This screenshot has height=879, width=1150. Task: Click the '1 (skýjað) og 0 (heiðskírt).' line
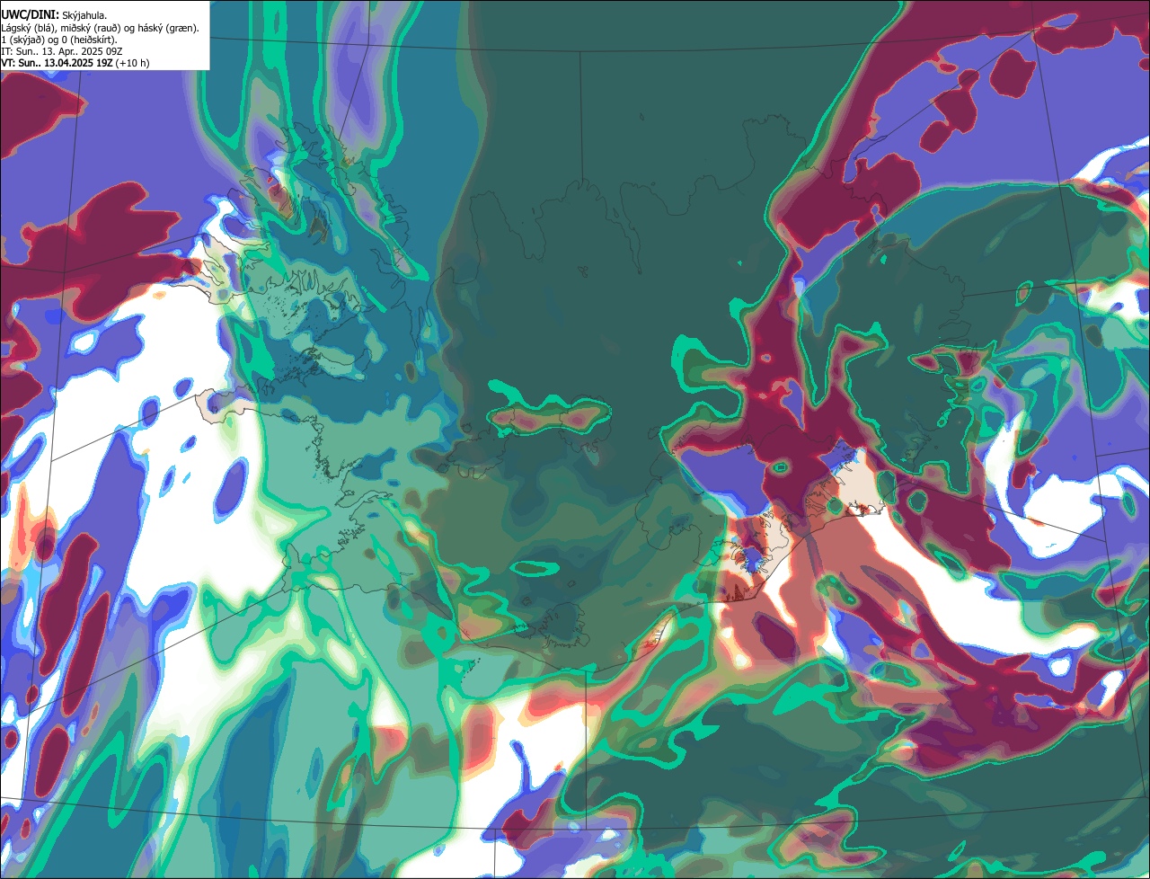click(x=59, y=40)
